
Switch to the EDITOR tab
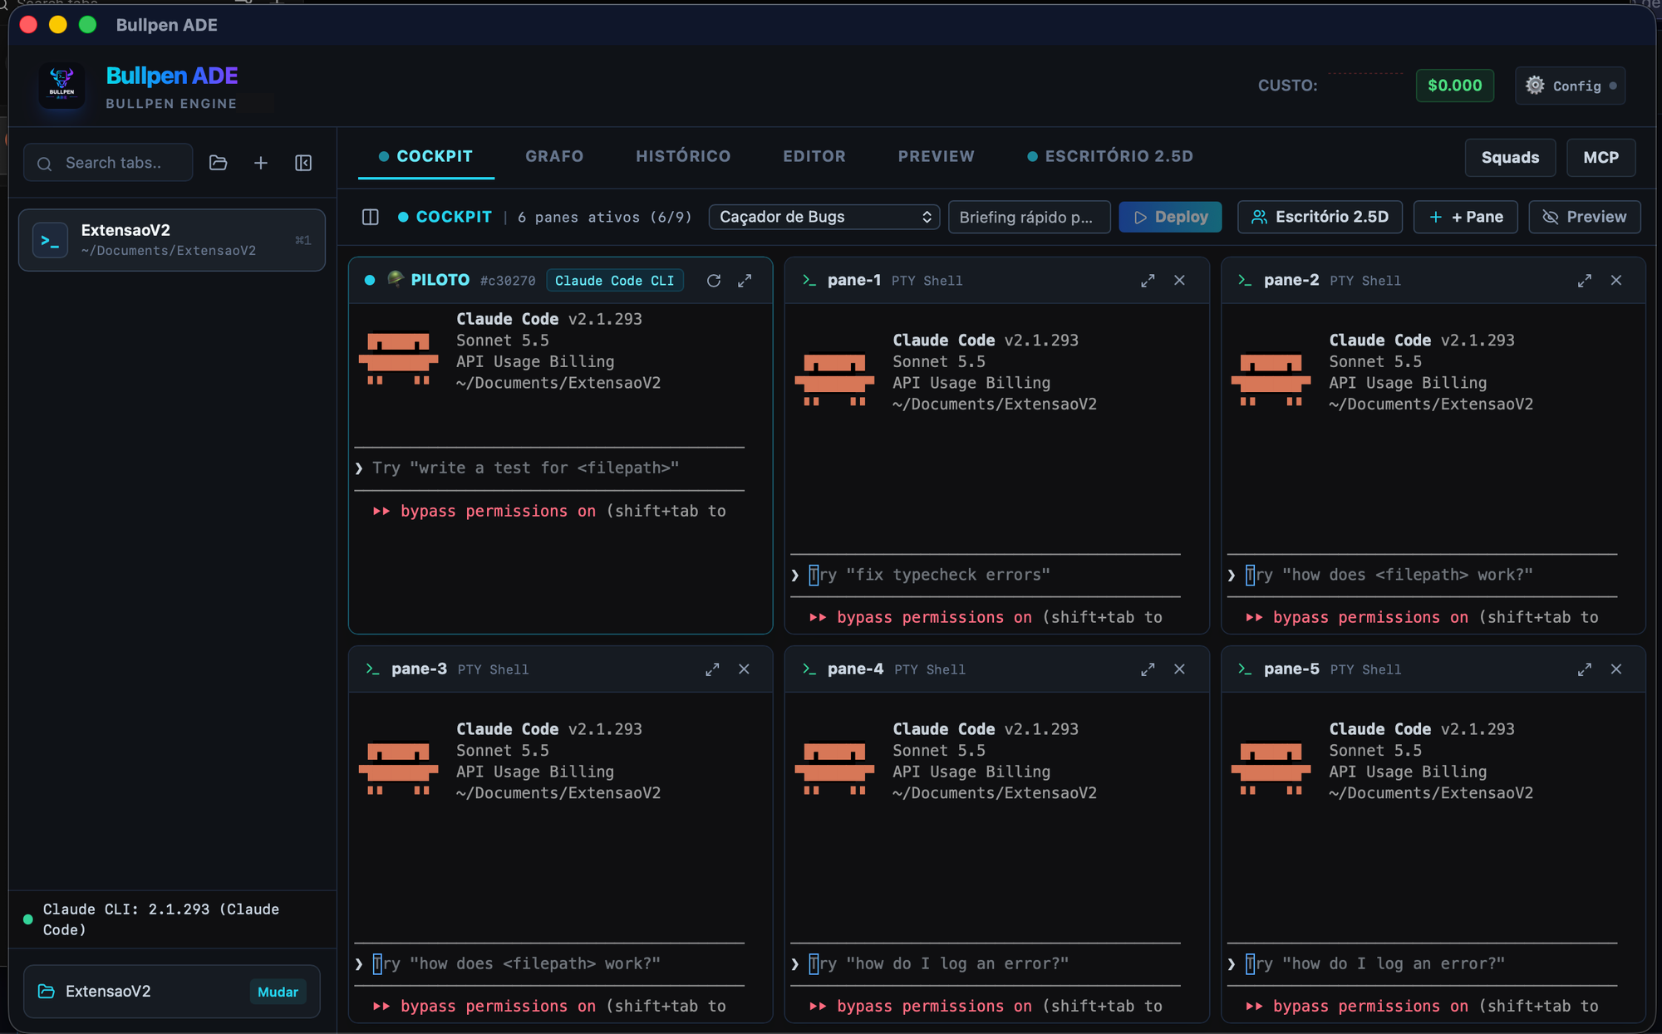click(814, 156)
